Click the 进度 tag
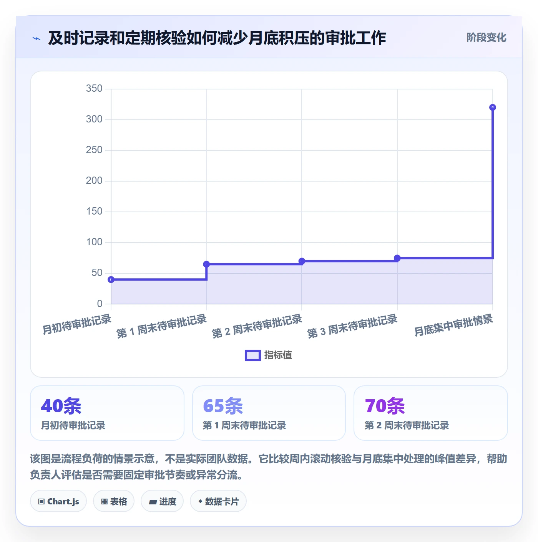 pos(162,501)
